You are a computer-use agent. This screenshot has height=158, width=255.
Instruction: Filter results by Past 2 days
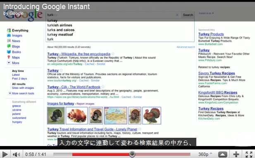pos(19,79)
